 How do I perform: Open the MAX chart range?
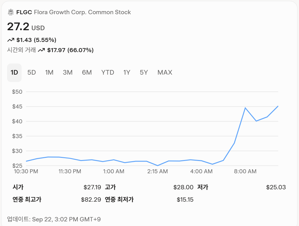pyautogui.click(x=165, y=72)
